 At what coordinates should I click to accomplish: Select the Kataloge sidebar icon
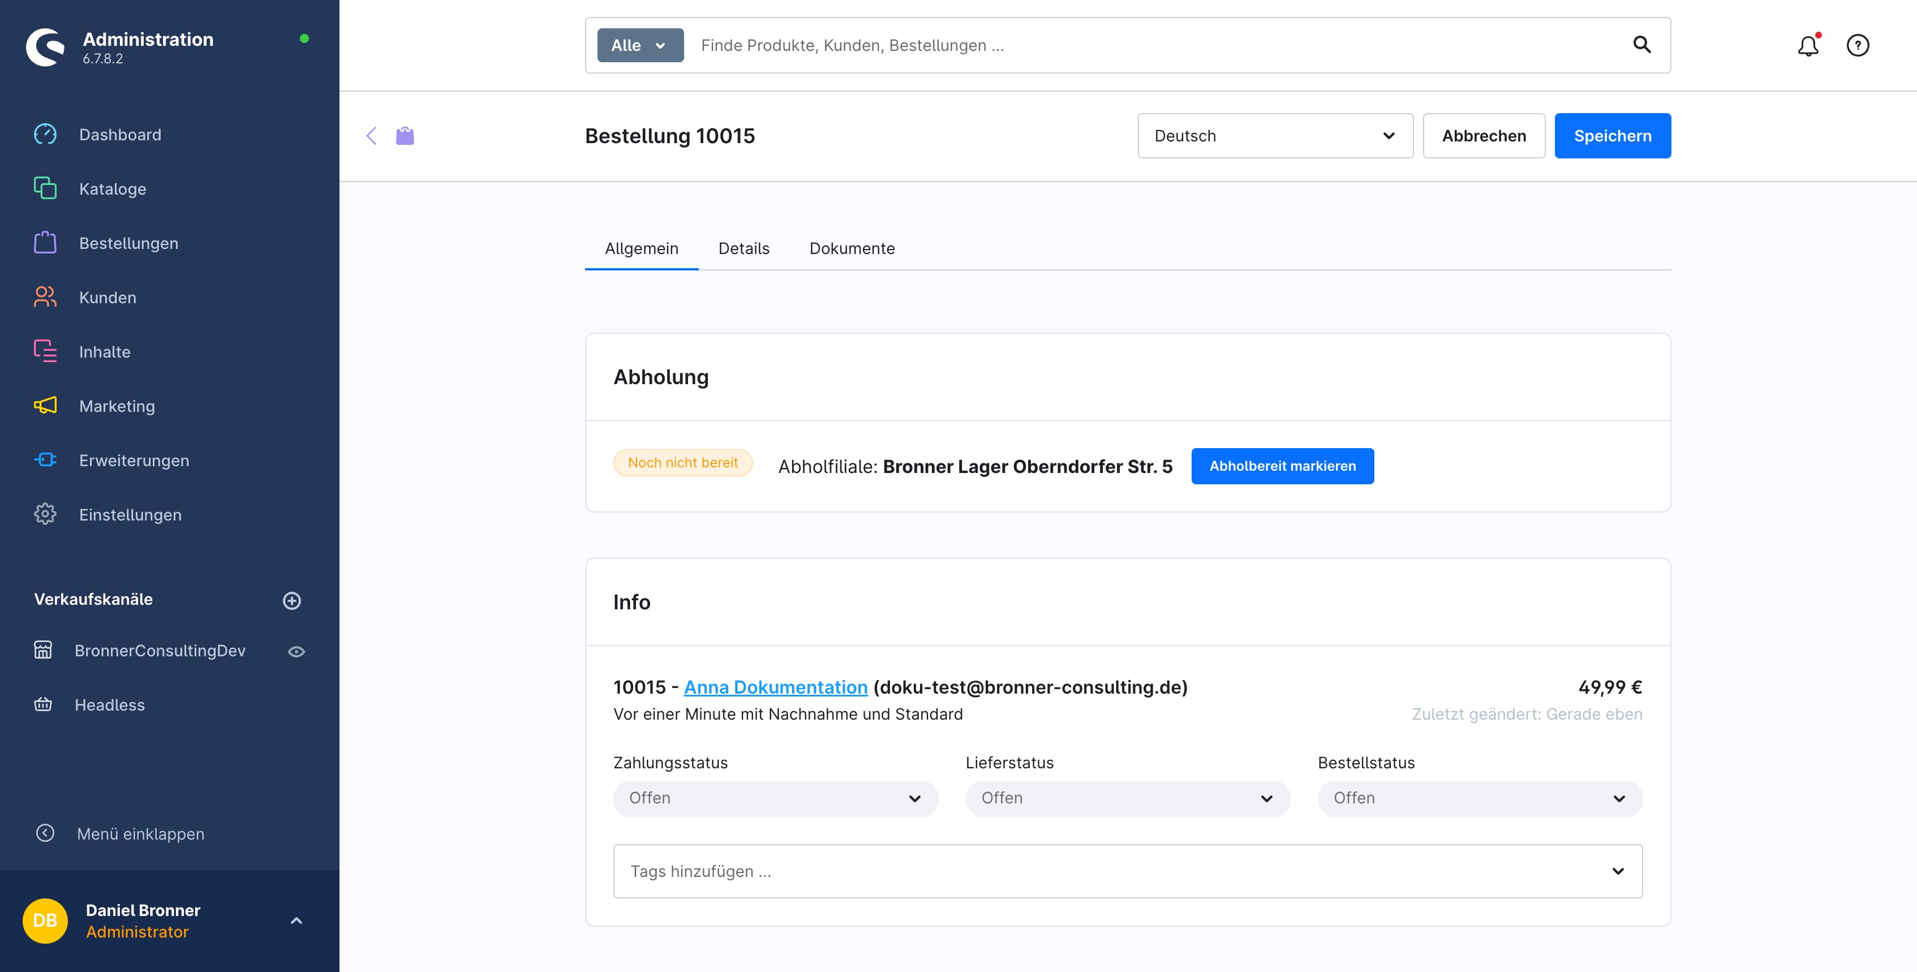45,188
